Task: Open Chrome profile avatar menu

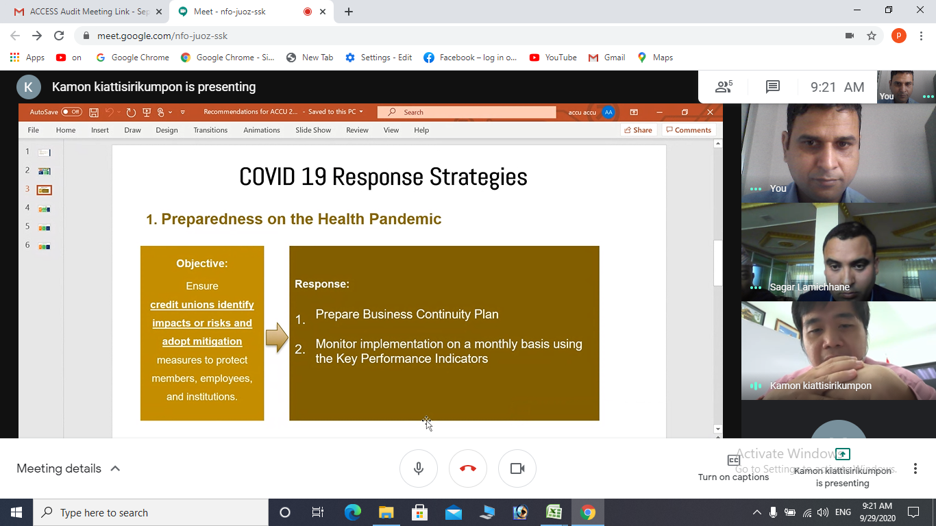Action: pyautogui.click(x=899, y=36)
